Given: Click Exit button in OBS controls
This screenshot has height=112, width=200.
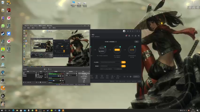Looking at the screenshot, I should [84, 82].
